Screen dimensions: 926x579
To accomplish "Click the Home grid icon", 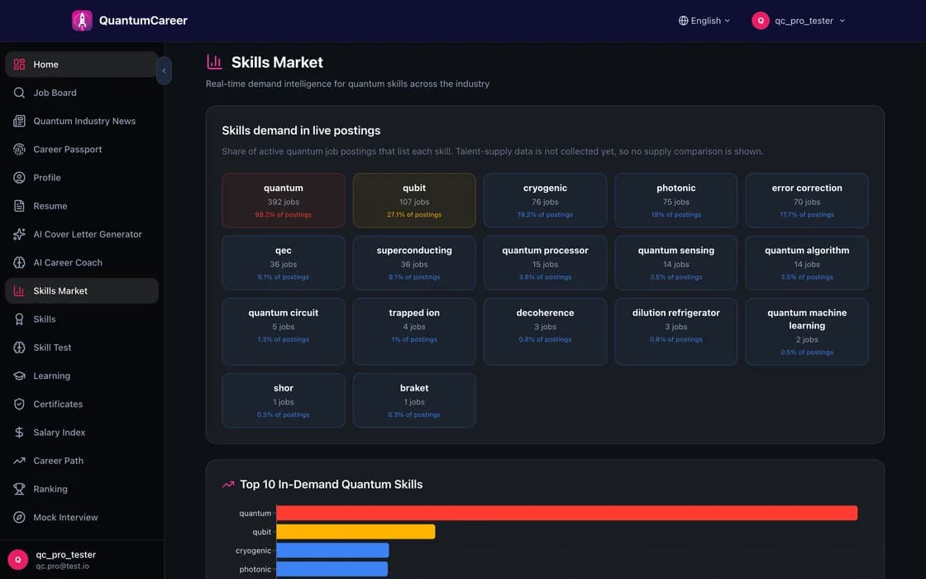I will tap(20, 65).
